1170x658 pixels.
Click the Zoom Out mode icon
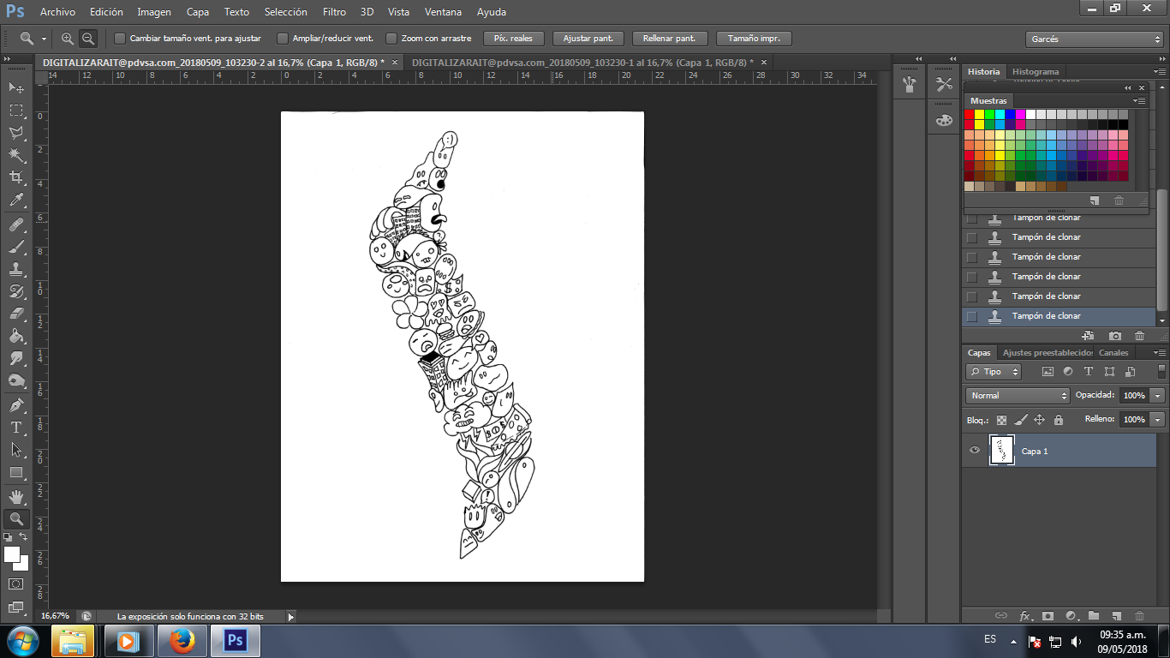point(87,39)
